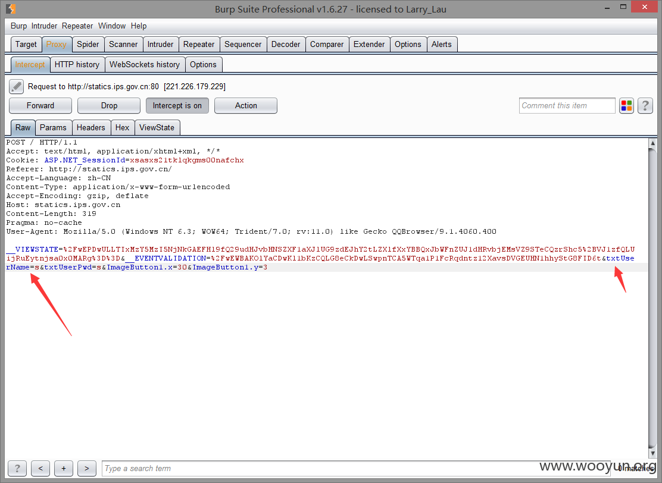Click the Content-Length: 319 header
The height and width of the screenshot is (483, 662).
pyautogui.click(x=51, y=214)
